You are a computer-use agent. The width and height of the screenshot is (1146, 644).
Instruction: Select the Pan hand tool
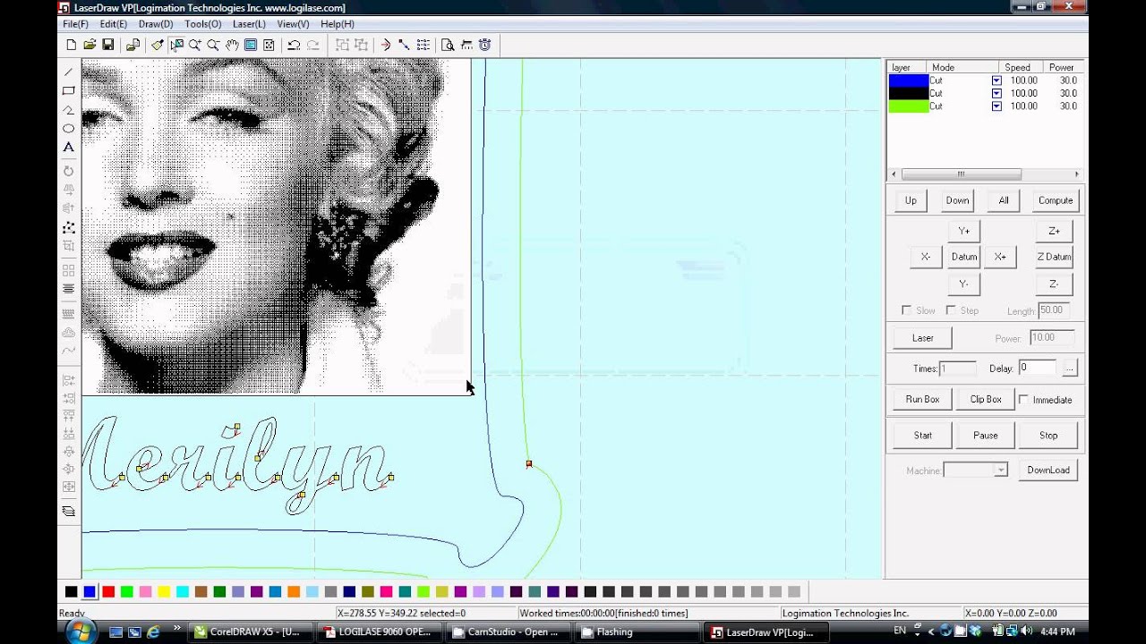click(232, 45)
